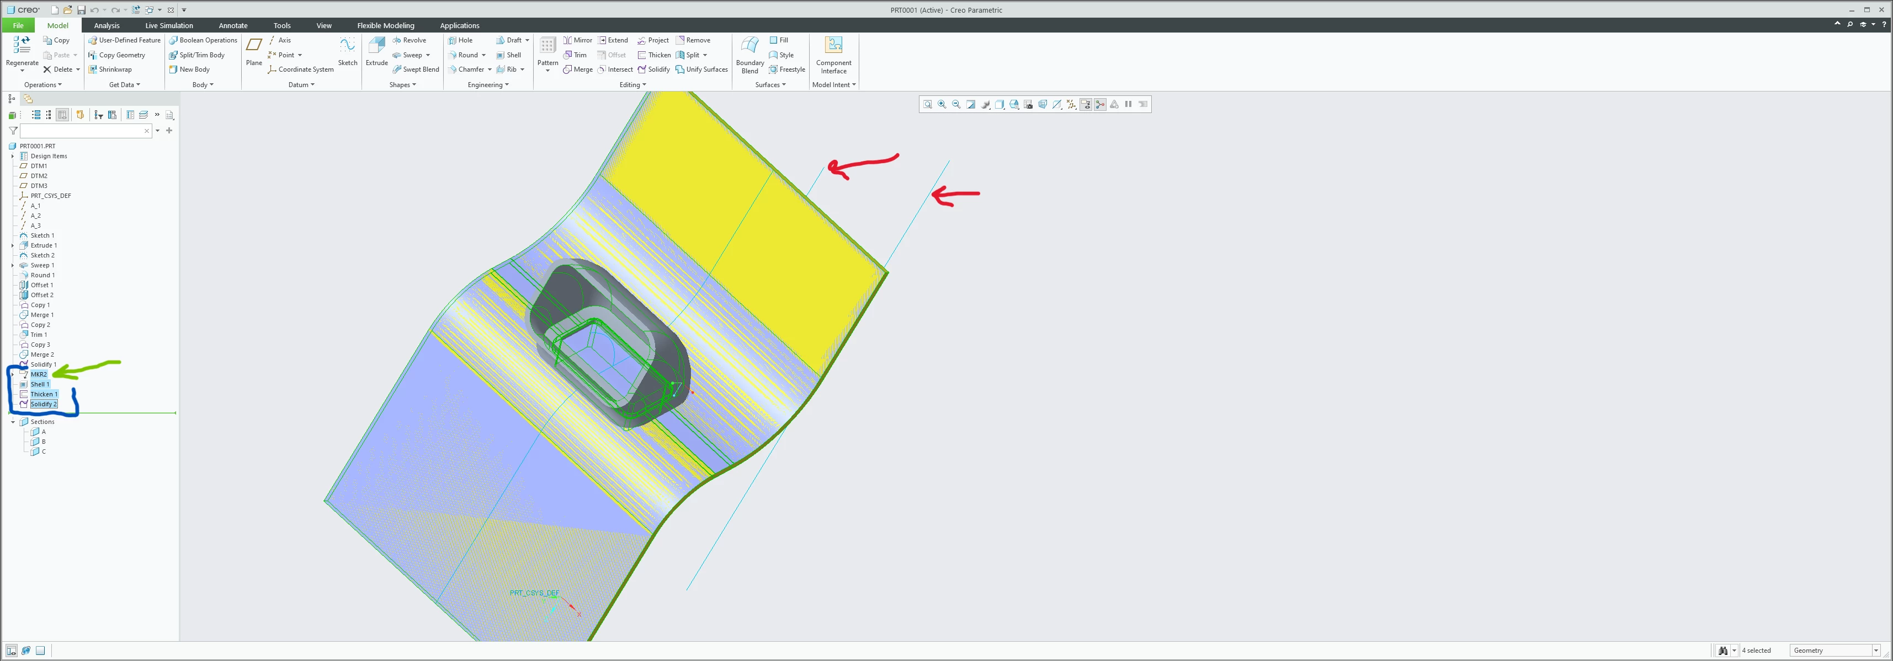This screenshot has height=661, width=1893.
Task: Click the Refit view icon
Action: 927,104
